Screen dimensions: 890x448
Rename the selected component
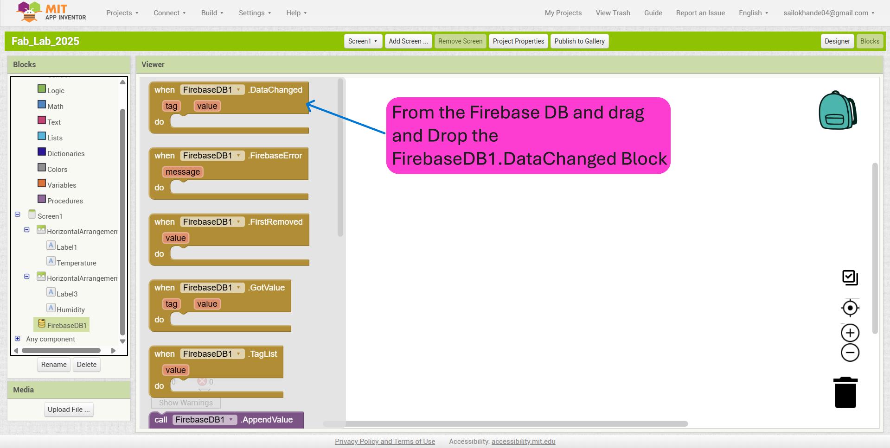[x=54, y=365]
